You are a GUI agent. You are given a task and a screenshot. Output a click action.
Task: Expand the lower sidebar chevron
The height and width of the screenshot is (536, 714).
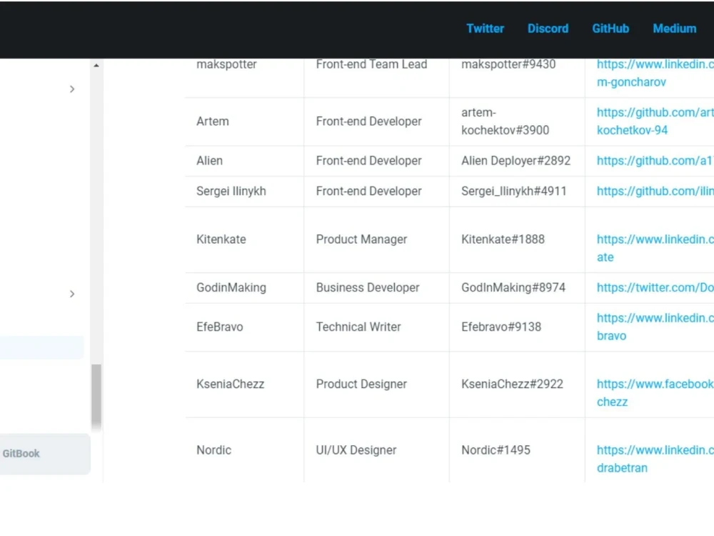72,294
